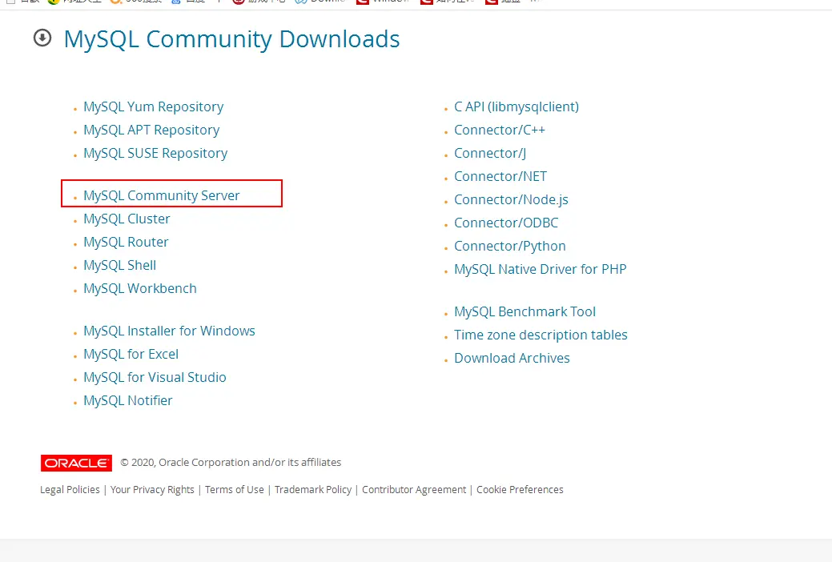The image size is (832, 562).
Task: Open the Connector/ODBC link
Action: click(x=506, y=223)
